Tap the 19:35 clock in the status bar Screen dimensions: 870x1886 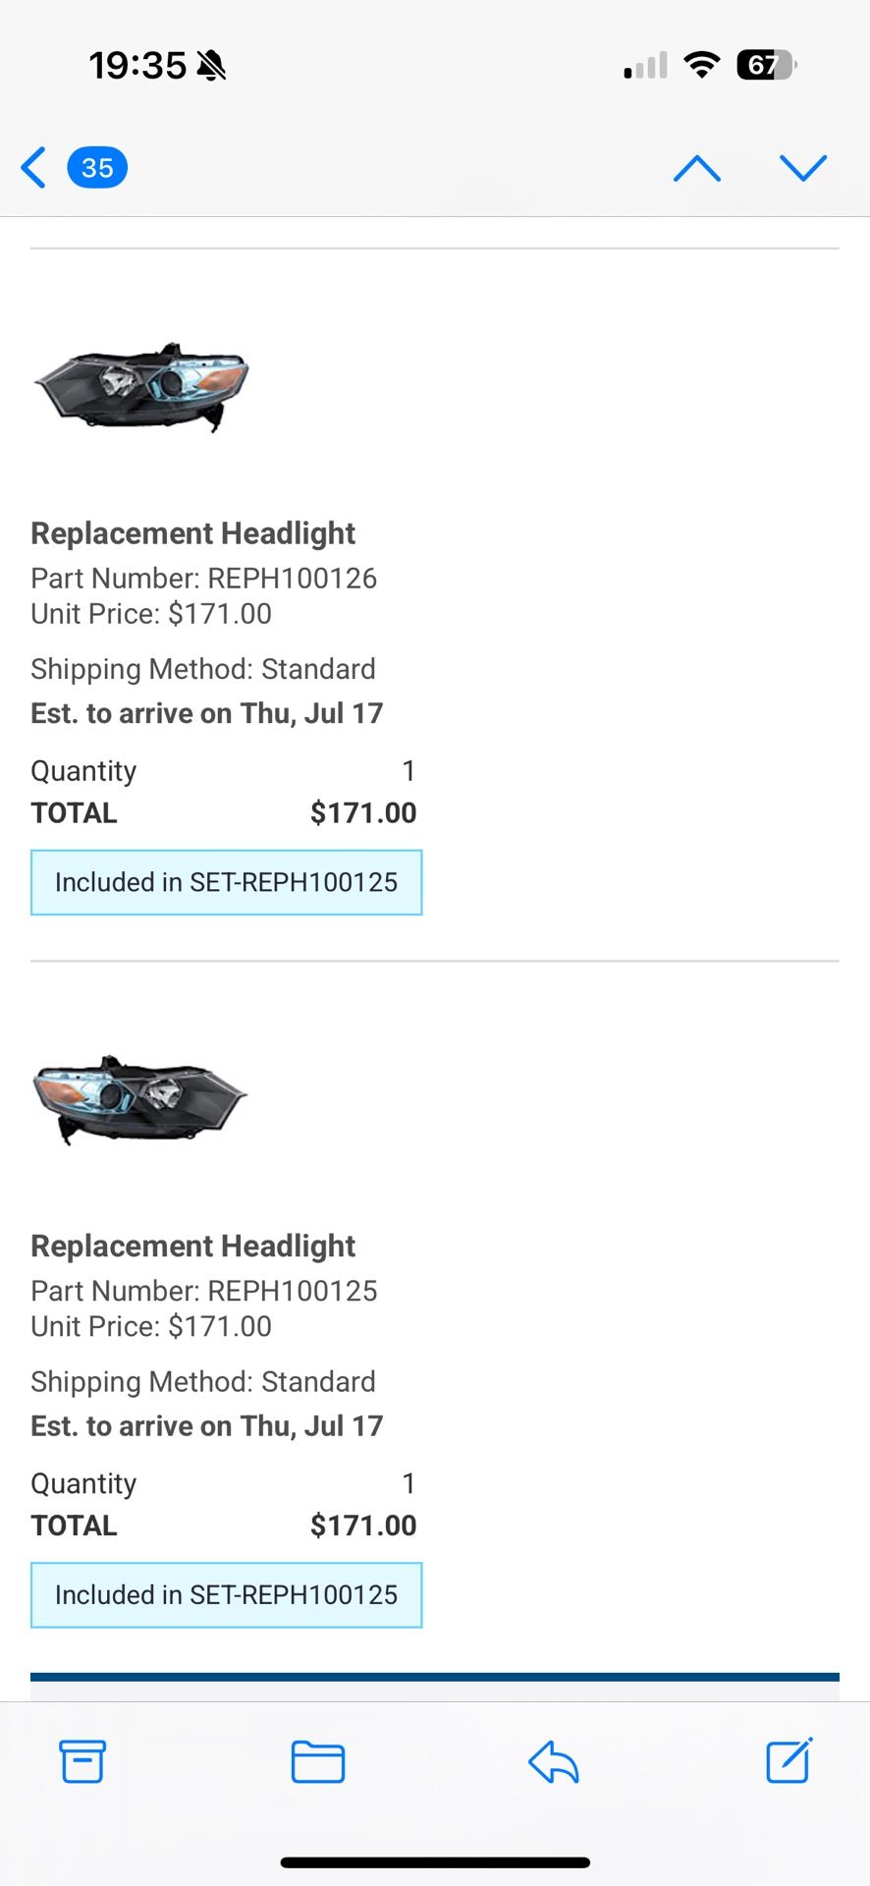(x=137, y=65)
